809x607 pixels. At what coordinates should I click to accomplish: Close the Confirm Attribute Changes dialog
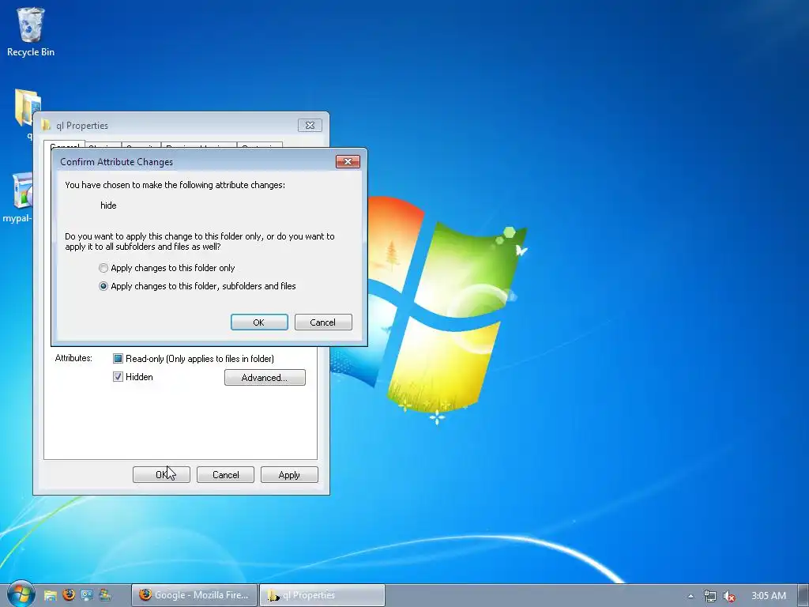point(348,161)
